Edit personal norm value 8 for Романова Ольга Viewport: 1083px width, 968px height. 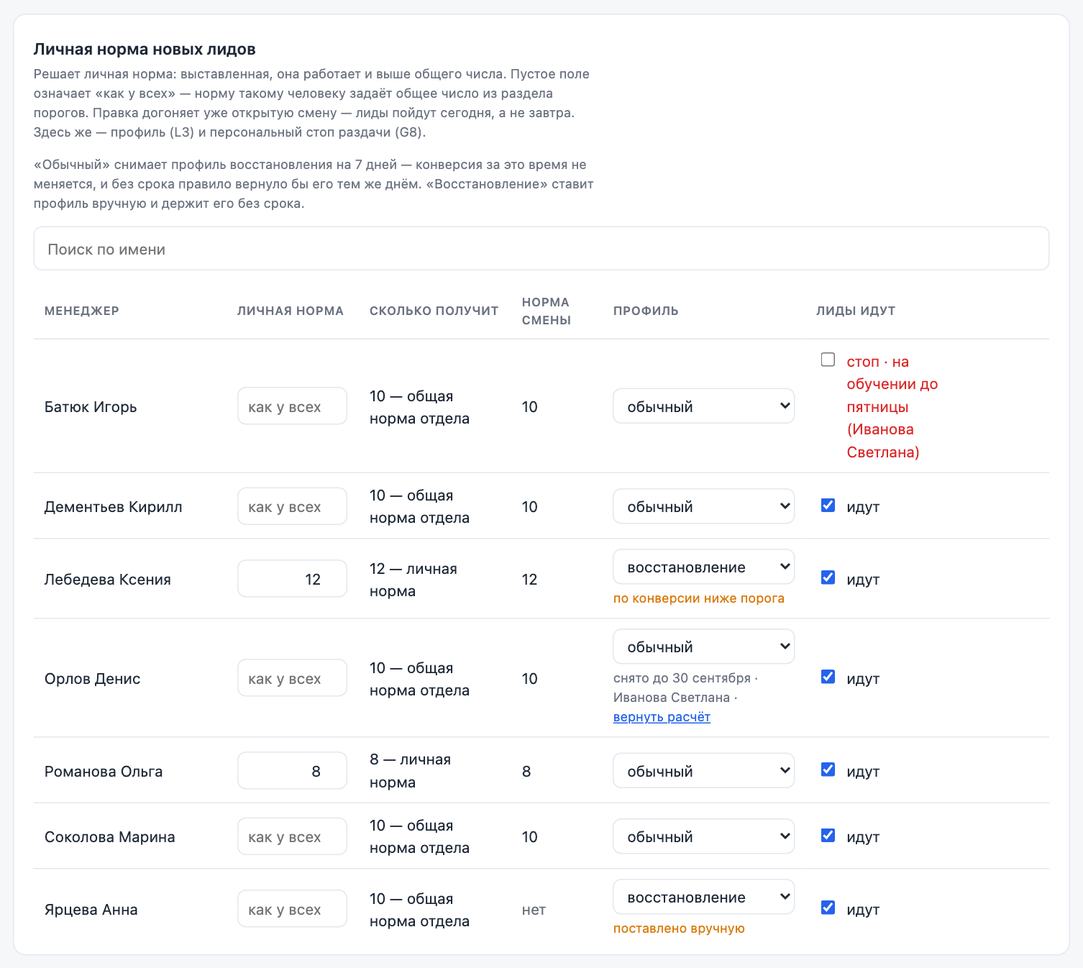292,771
